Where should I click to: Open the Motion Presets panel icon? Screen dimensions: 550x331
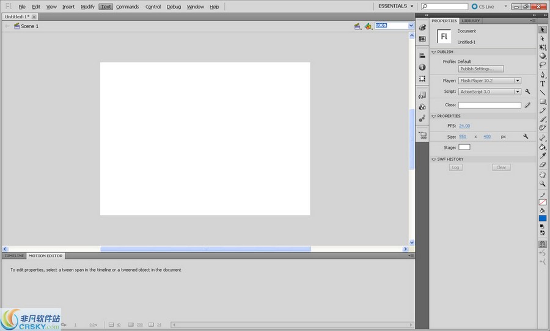click(x=422, y=118)
